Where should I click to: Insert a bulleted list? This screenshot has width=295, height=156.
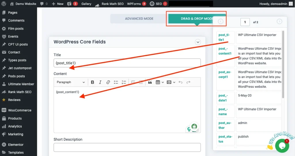point(116,82)
